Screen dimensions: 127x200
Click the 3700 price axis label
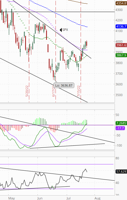tap(119, 74)
